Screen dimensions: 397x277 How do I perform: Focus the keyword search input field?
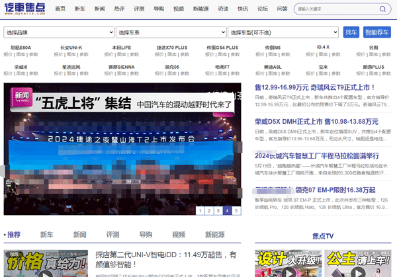(x=337, y=9)
